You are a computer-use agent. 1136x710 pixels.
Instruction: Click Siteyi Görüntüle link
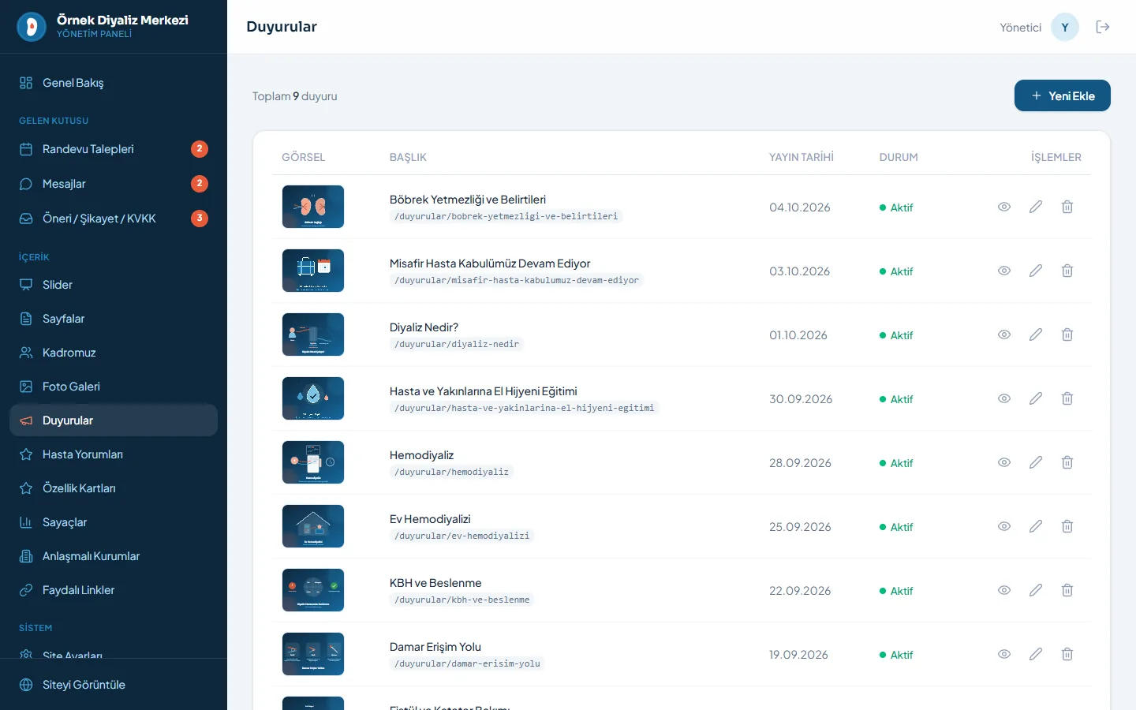point(114,685)
